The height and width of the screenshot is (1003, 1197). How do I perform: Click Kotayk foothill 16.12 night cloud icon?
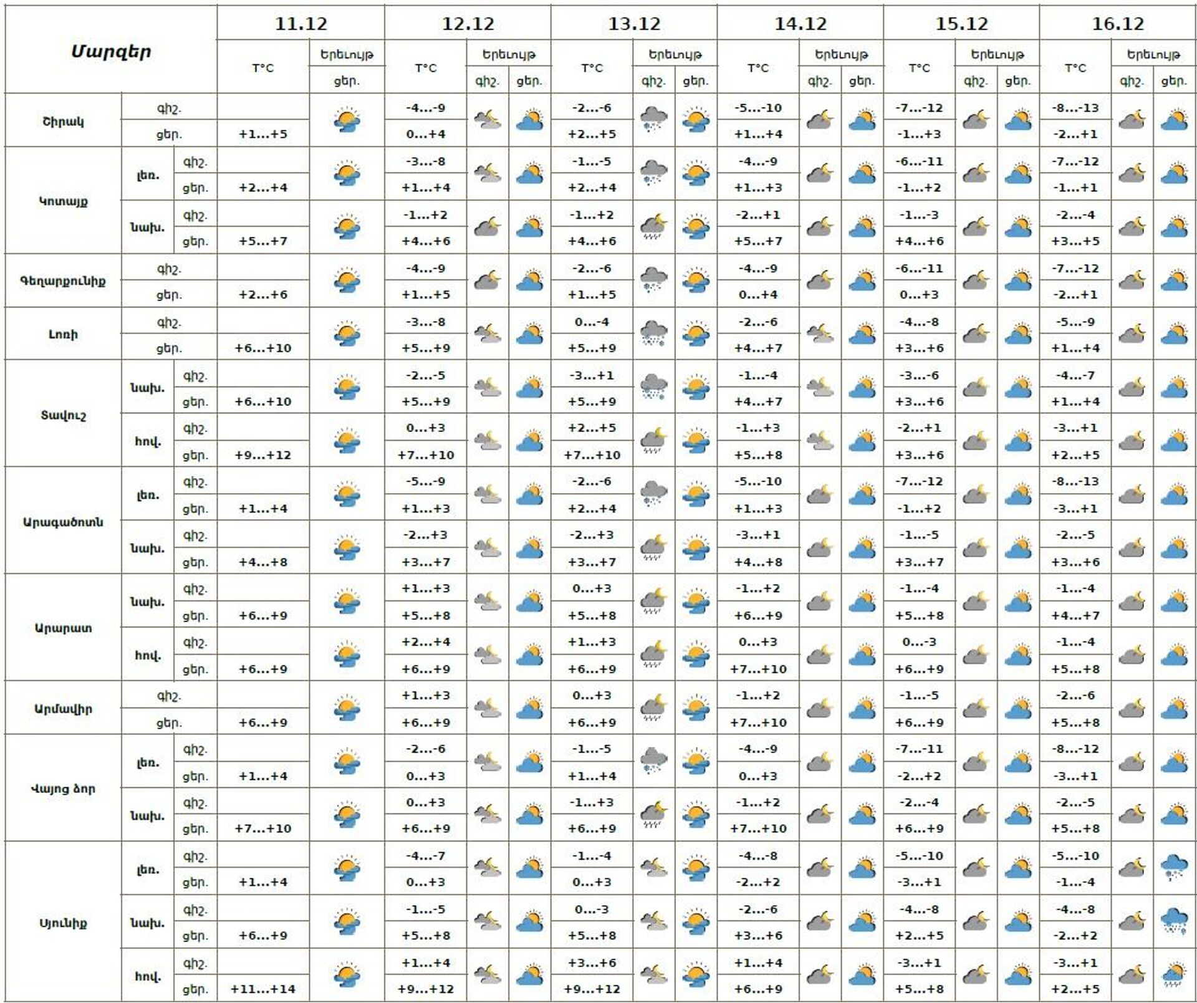click(x=1132, y=227)
